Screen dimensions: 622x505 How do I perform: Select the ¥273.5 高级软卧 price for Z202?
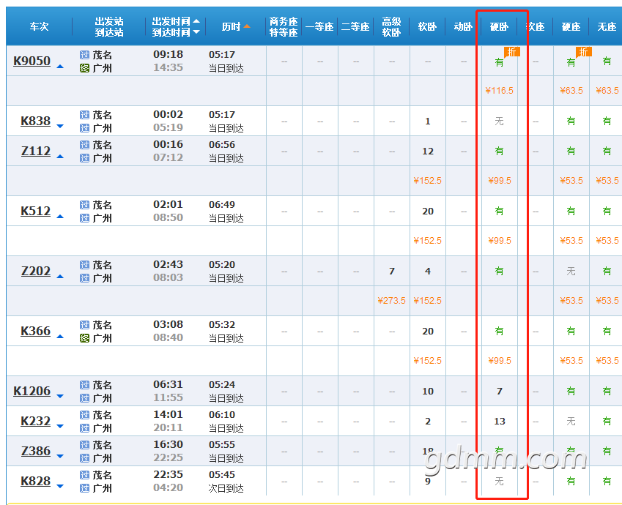click(x=391, y=301)
